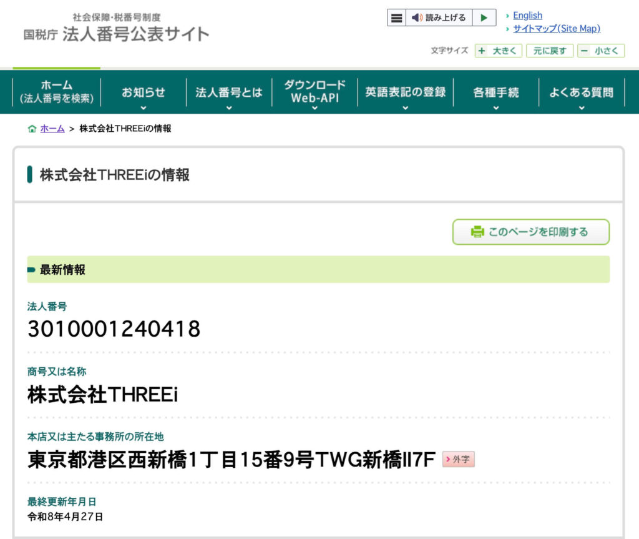Expand chevron under 各種手続
The image size is (639, 539).
tap(496, 108)
